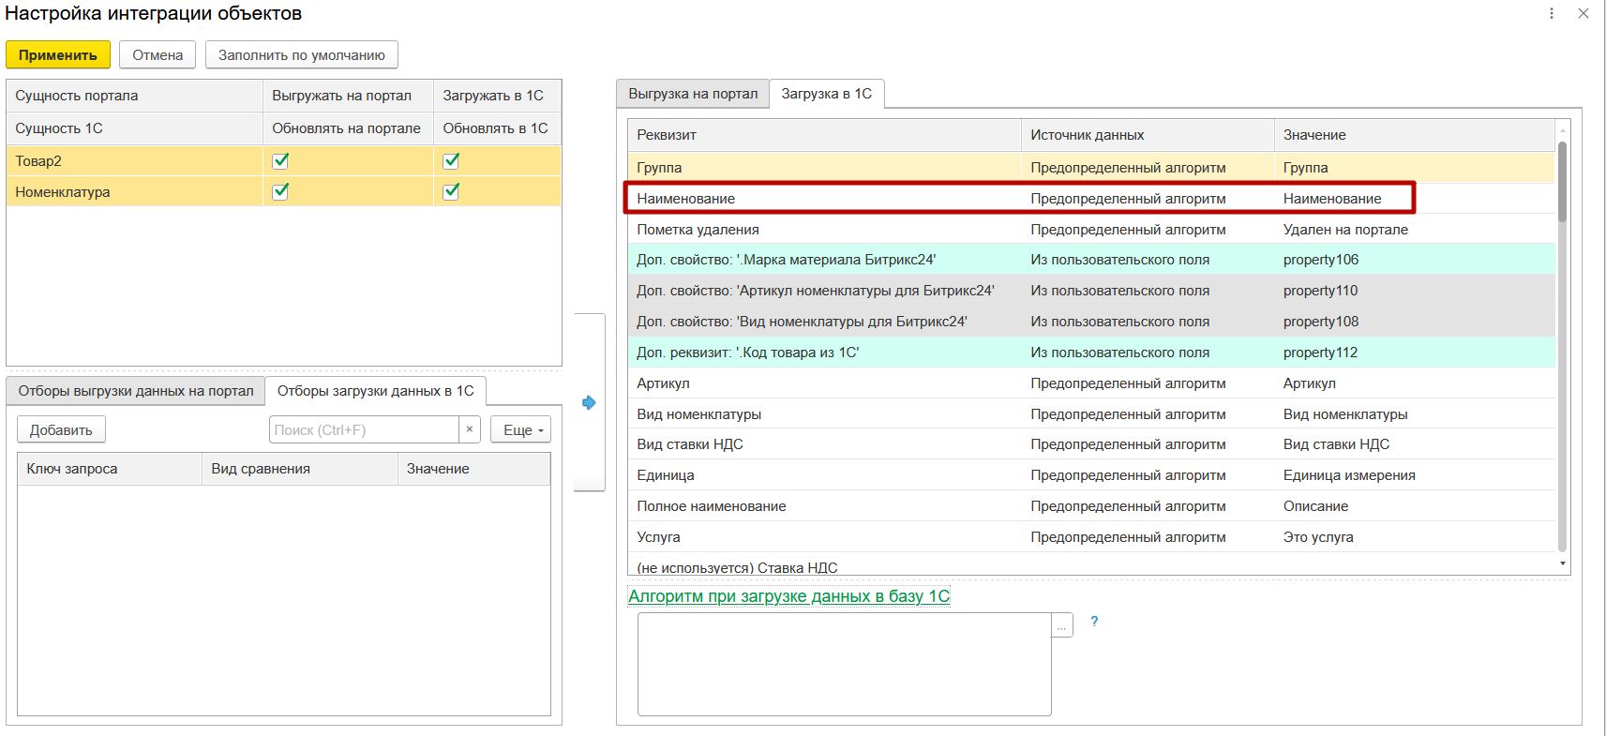The height and width of the screenshot is (736, 1606).
Task: Open the three-dot window options menu
Action: pos(1552,13)
